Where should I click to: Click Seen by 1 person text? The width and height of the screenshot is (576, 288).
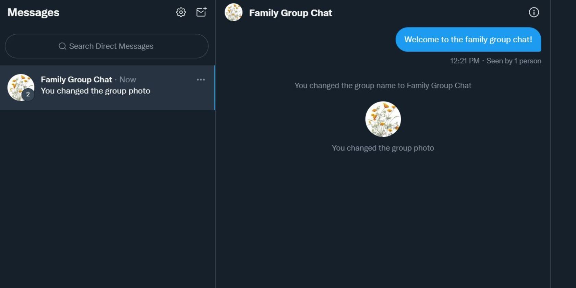514,61
